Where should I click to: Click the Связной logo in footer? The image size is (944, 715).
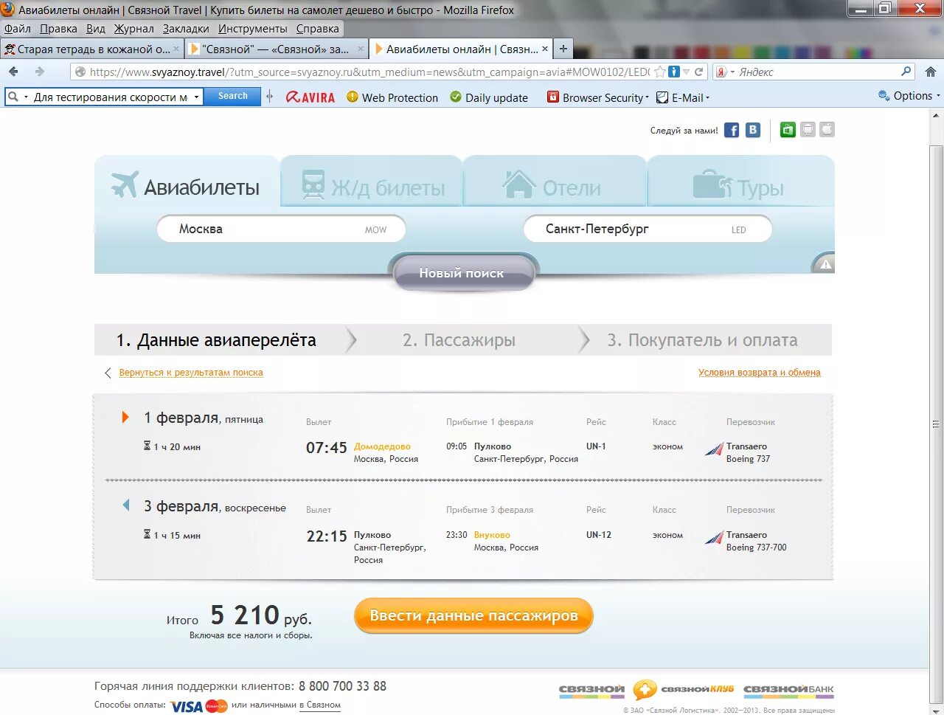pos(591,689)
